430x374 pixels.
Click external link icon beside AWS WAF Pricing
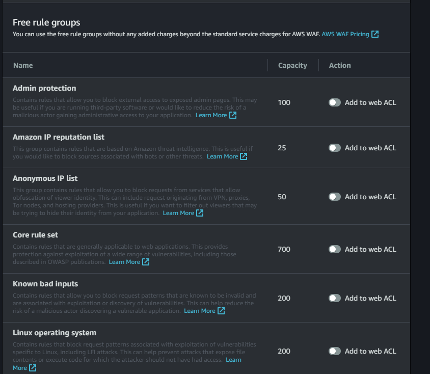[375, 35]
